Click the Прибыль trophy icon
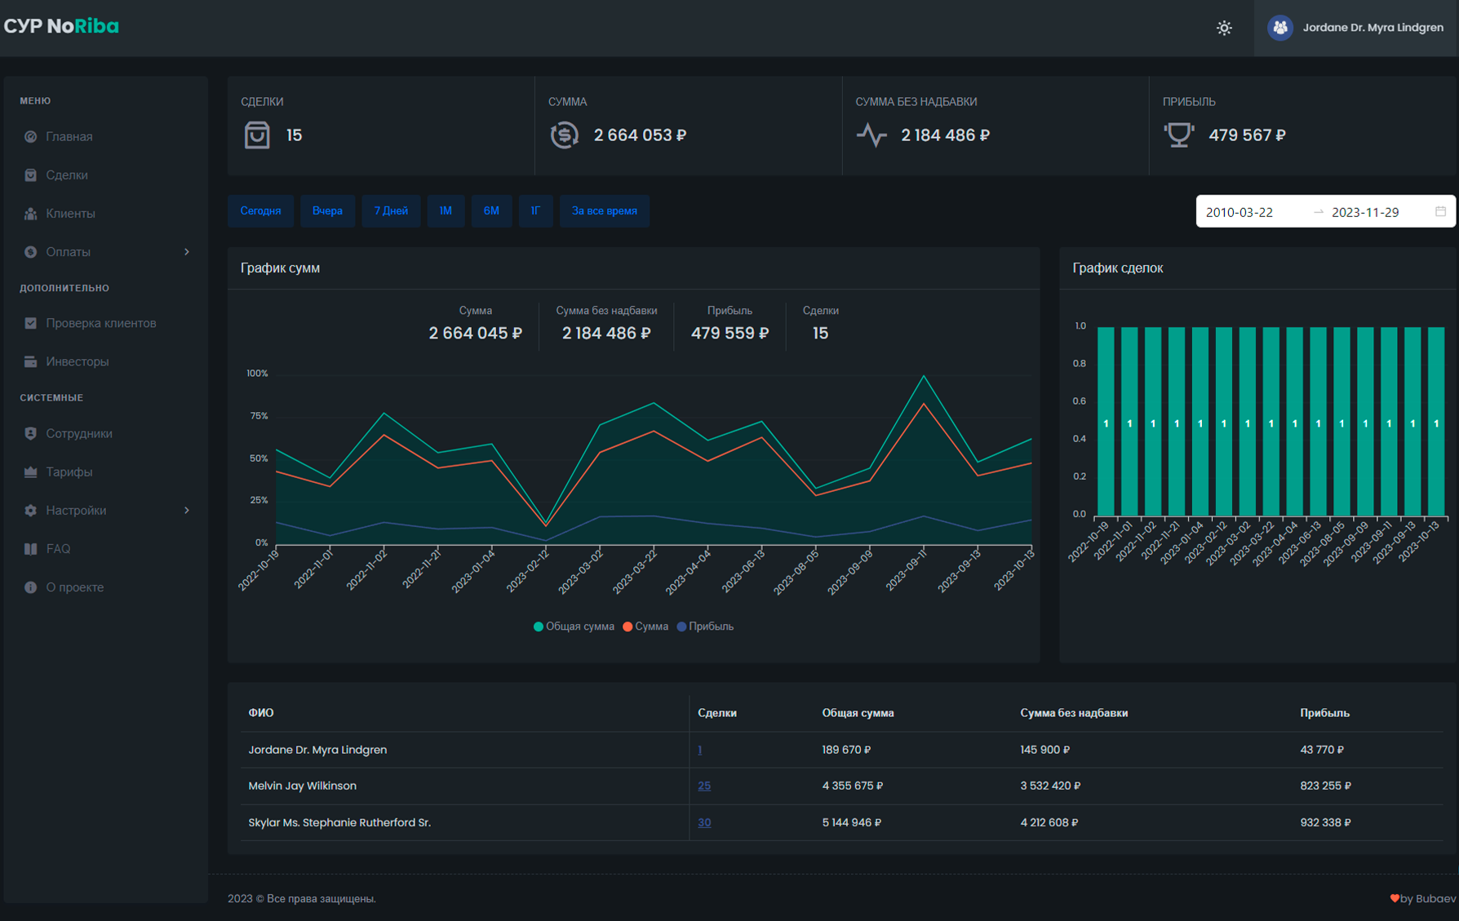 pyautogui.click(x=1178, y=135)
